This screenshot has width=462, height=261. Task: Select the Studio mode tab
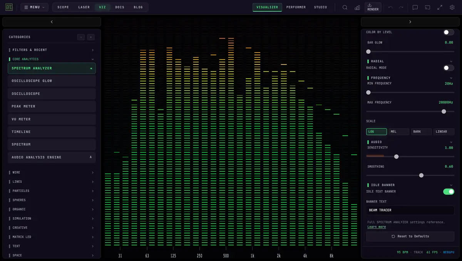(x=320, y=7)
